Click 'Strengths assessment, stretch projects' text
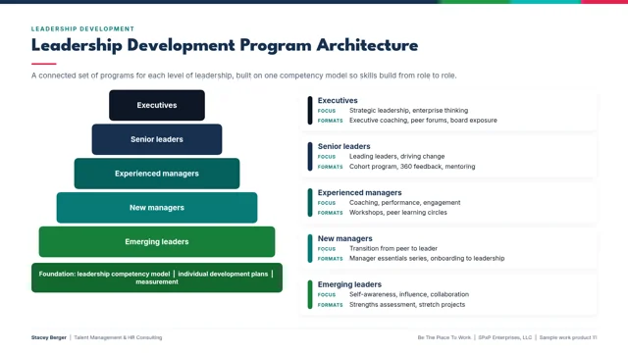628x353 pixels. [x=407, y=305]
